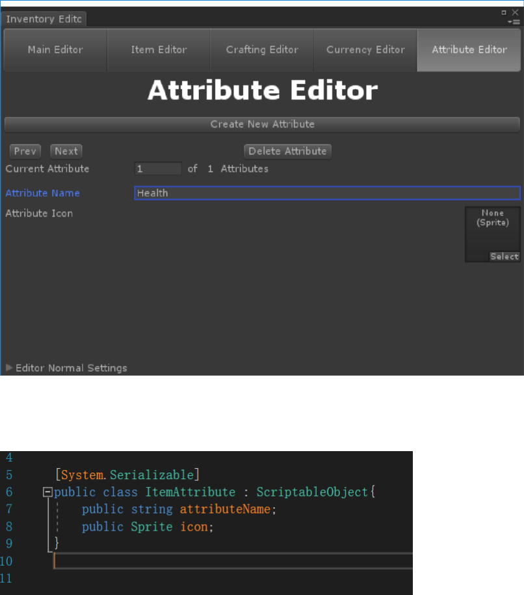Click the ScriptableObject base class name
Screen dimensions: 524x595
click(312, 492)
